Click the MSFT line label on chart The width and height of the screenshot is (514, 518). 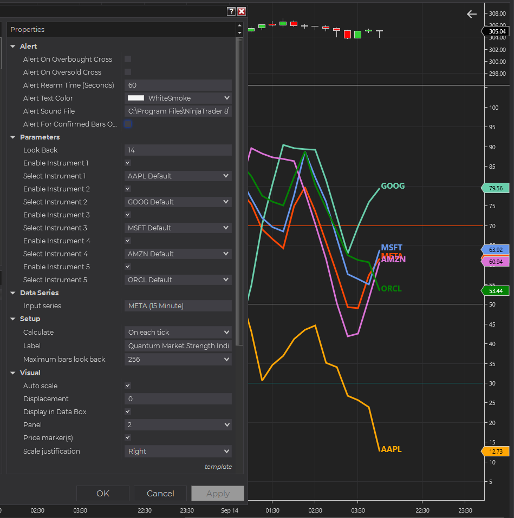(x=392, y=248)
